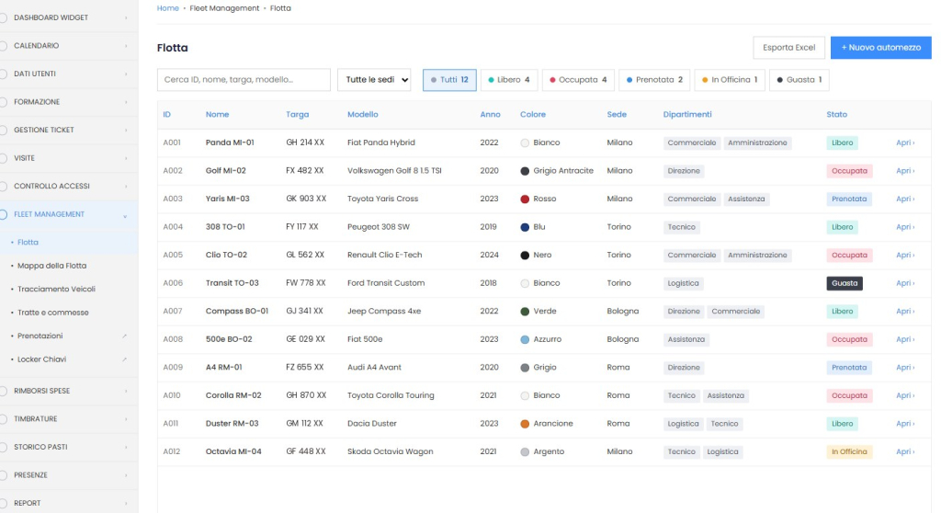Image resolution: width=941 pixels, height=513 pixels.
Task: Sort table by Targa column header
Action: 297,115
